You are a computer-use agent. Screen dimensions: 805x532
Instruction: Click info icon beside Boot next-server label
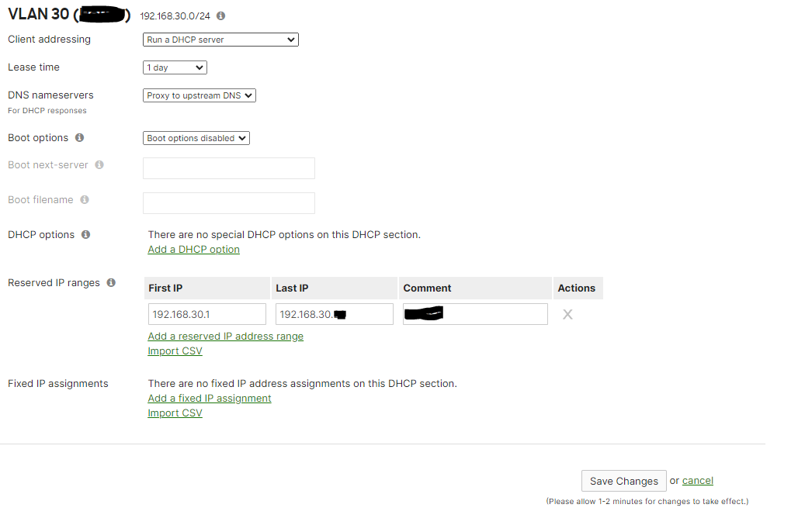coord(99,164)
